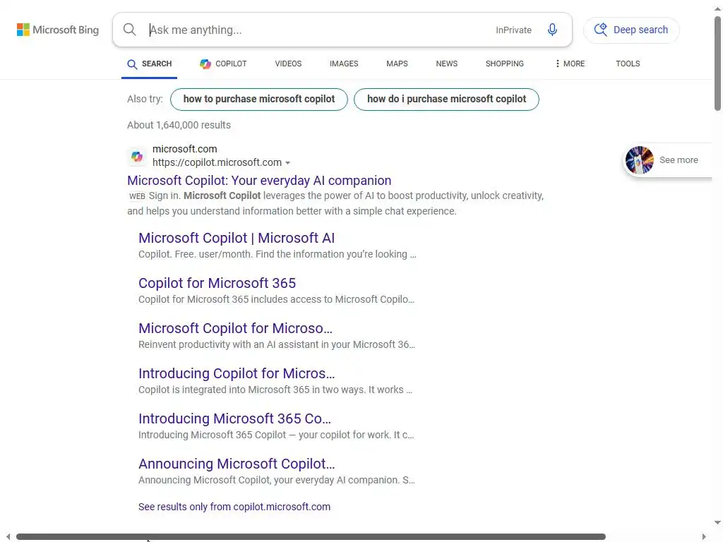Click the InPrivate label in search box
723x542 pixels.
[514, 30]
